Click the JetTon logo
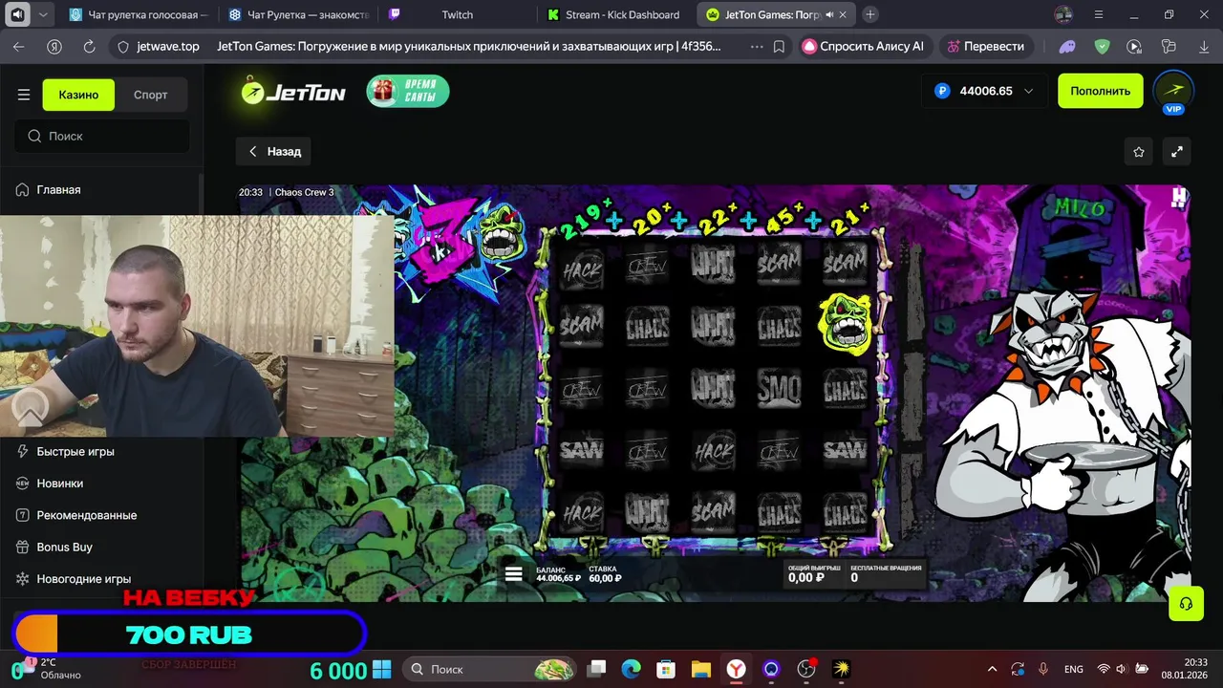Viewport: 1223px width, 688px height. tap(293, 92)
